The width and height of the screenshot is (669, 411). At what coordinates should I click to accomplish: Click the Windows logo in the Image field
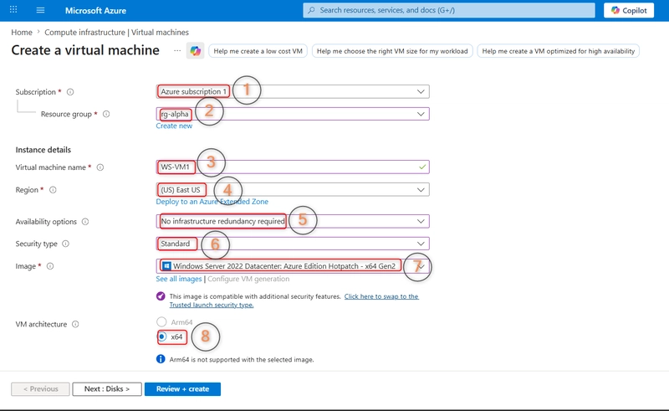point(166,265)
